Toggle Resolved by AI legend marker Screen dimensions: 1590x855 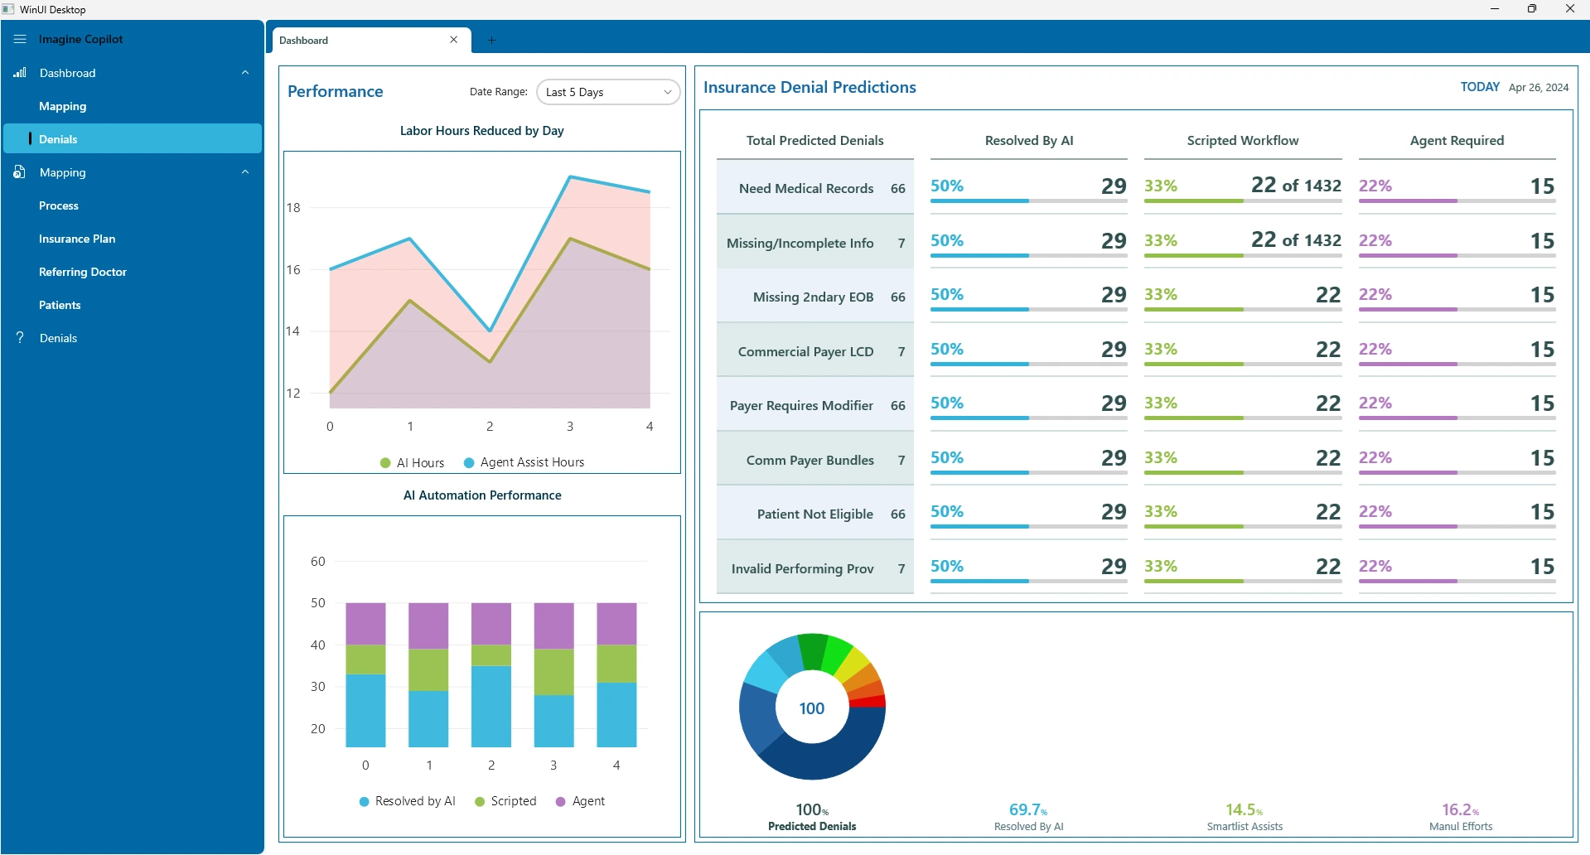[x=364, y=802]
